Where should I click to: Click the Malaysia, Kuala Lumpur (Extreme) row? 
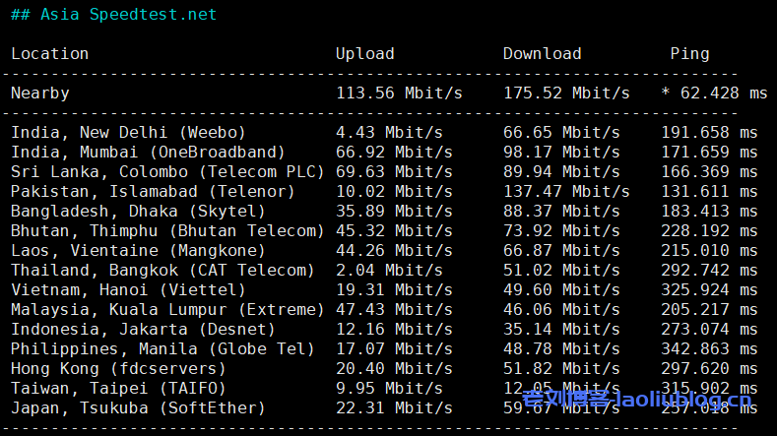(x=162, y=310)
